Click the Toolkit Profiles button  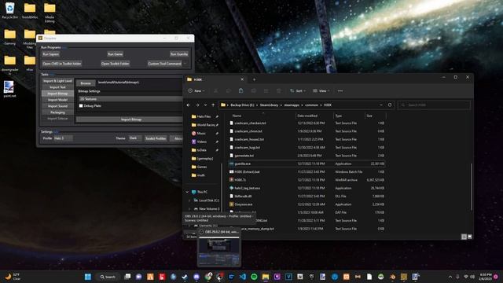[156, 138]
